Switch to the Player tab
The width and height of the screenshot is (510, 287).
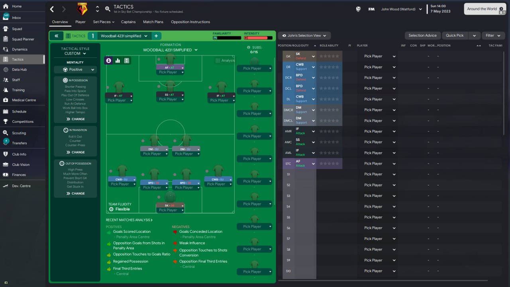(x=80, y=22)
